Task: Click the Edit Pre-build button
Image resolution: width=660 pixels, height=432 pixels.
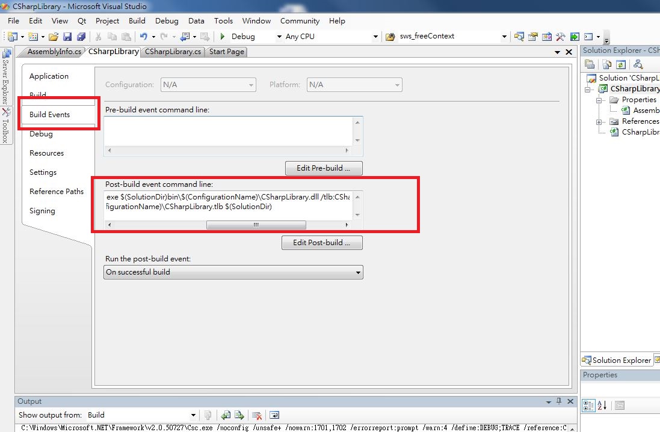Action: 324,168
